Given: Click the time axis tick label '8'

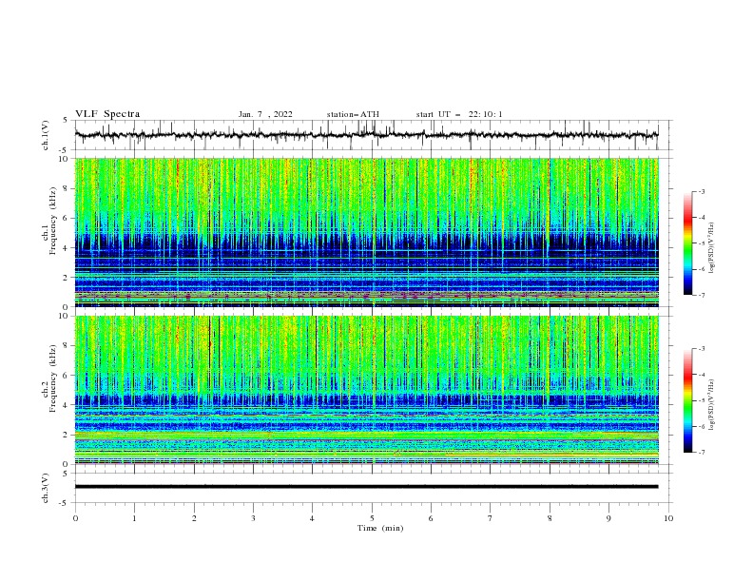Looking at the screenshot, I should tap(550, 518).
